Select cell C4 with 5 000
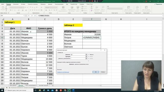This screenshot has height=92, width=164. pos(45,31)
